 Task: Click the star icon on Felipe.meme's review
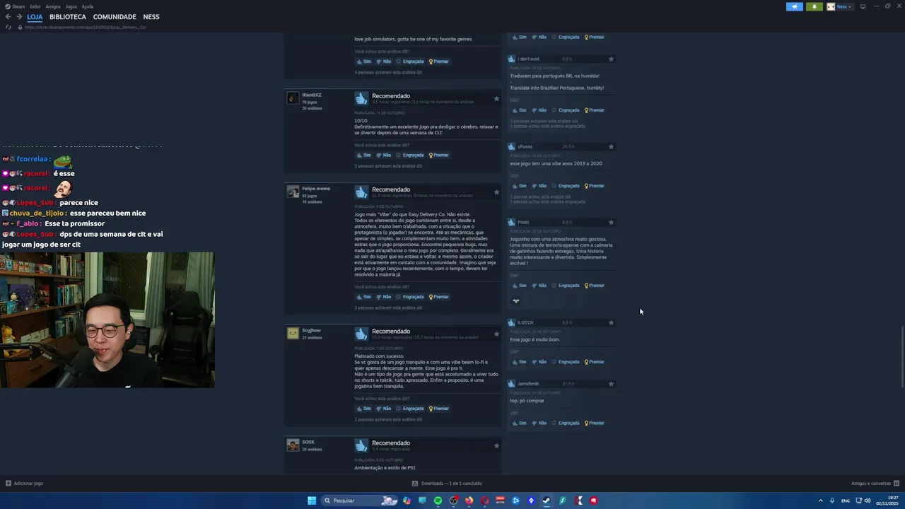tap(496, 192)
